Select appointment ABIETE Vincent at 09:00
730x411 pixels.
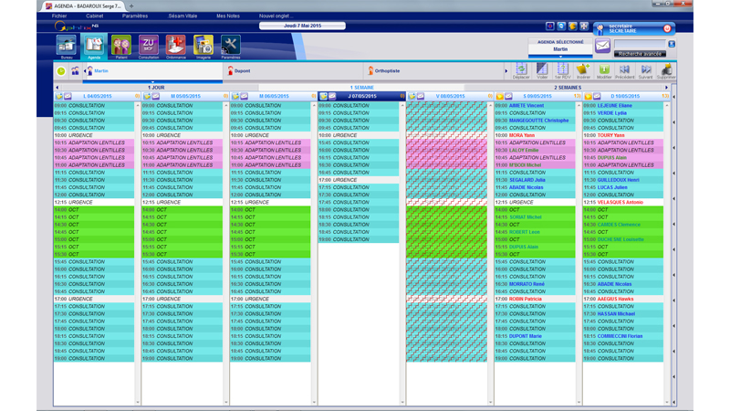pyautogui.click(x=535, y=106)
